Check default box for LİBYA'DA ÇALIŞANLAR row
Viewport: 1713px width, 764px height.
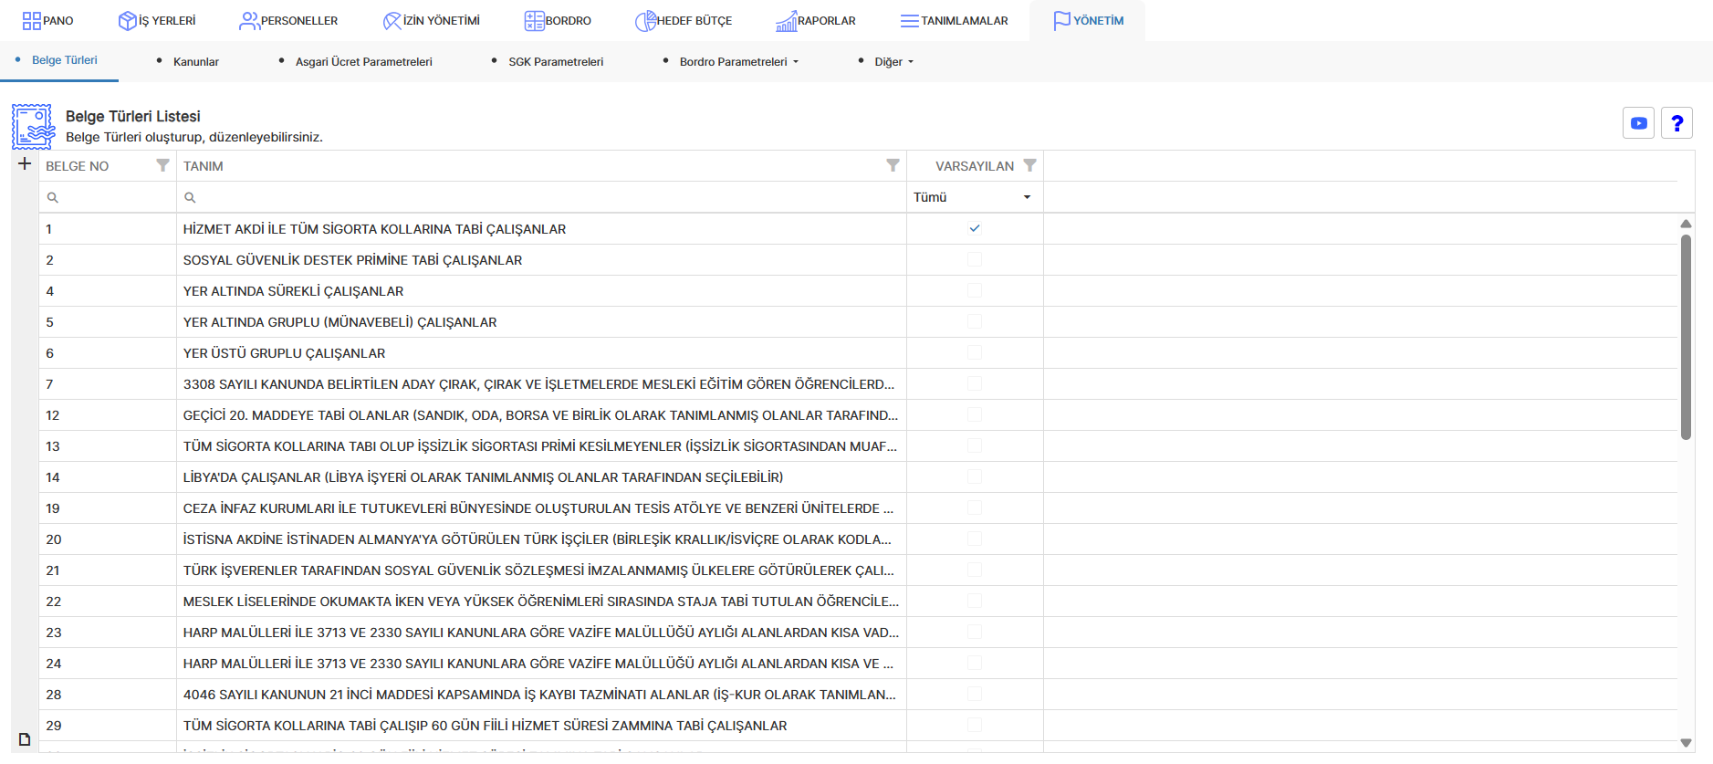point(975,476)
